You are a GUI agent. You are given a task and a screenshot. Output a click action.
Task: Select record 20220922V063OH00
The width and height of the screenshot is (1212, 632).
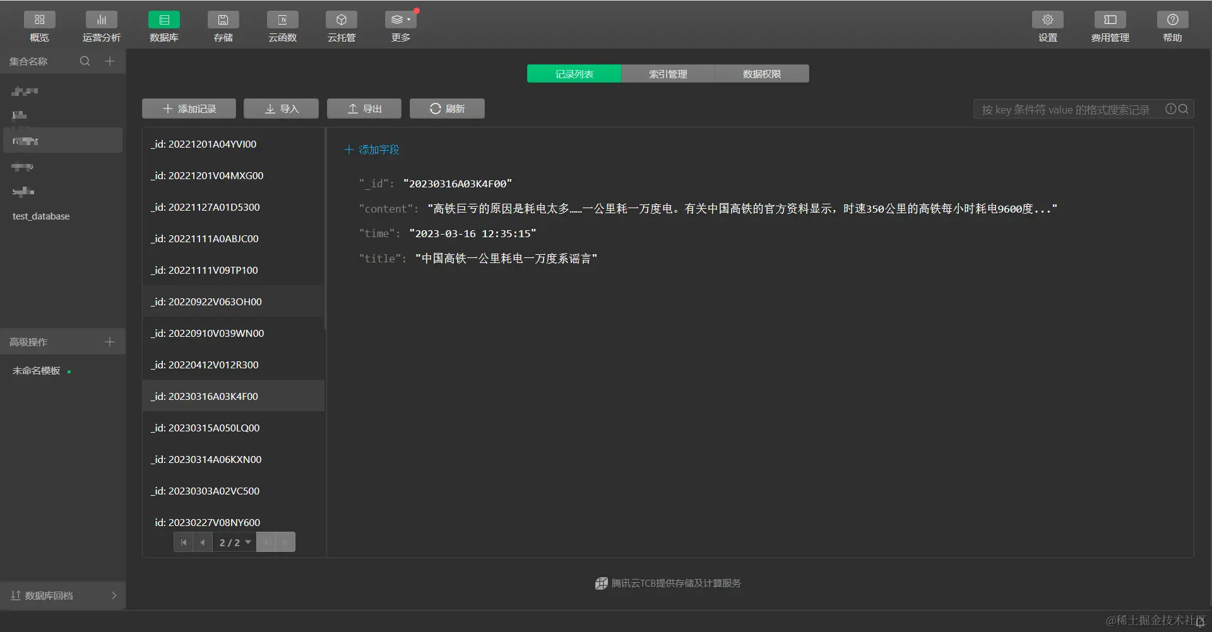tap(233, 301)
